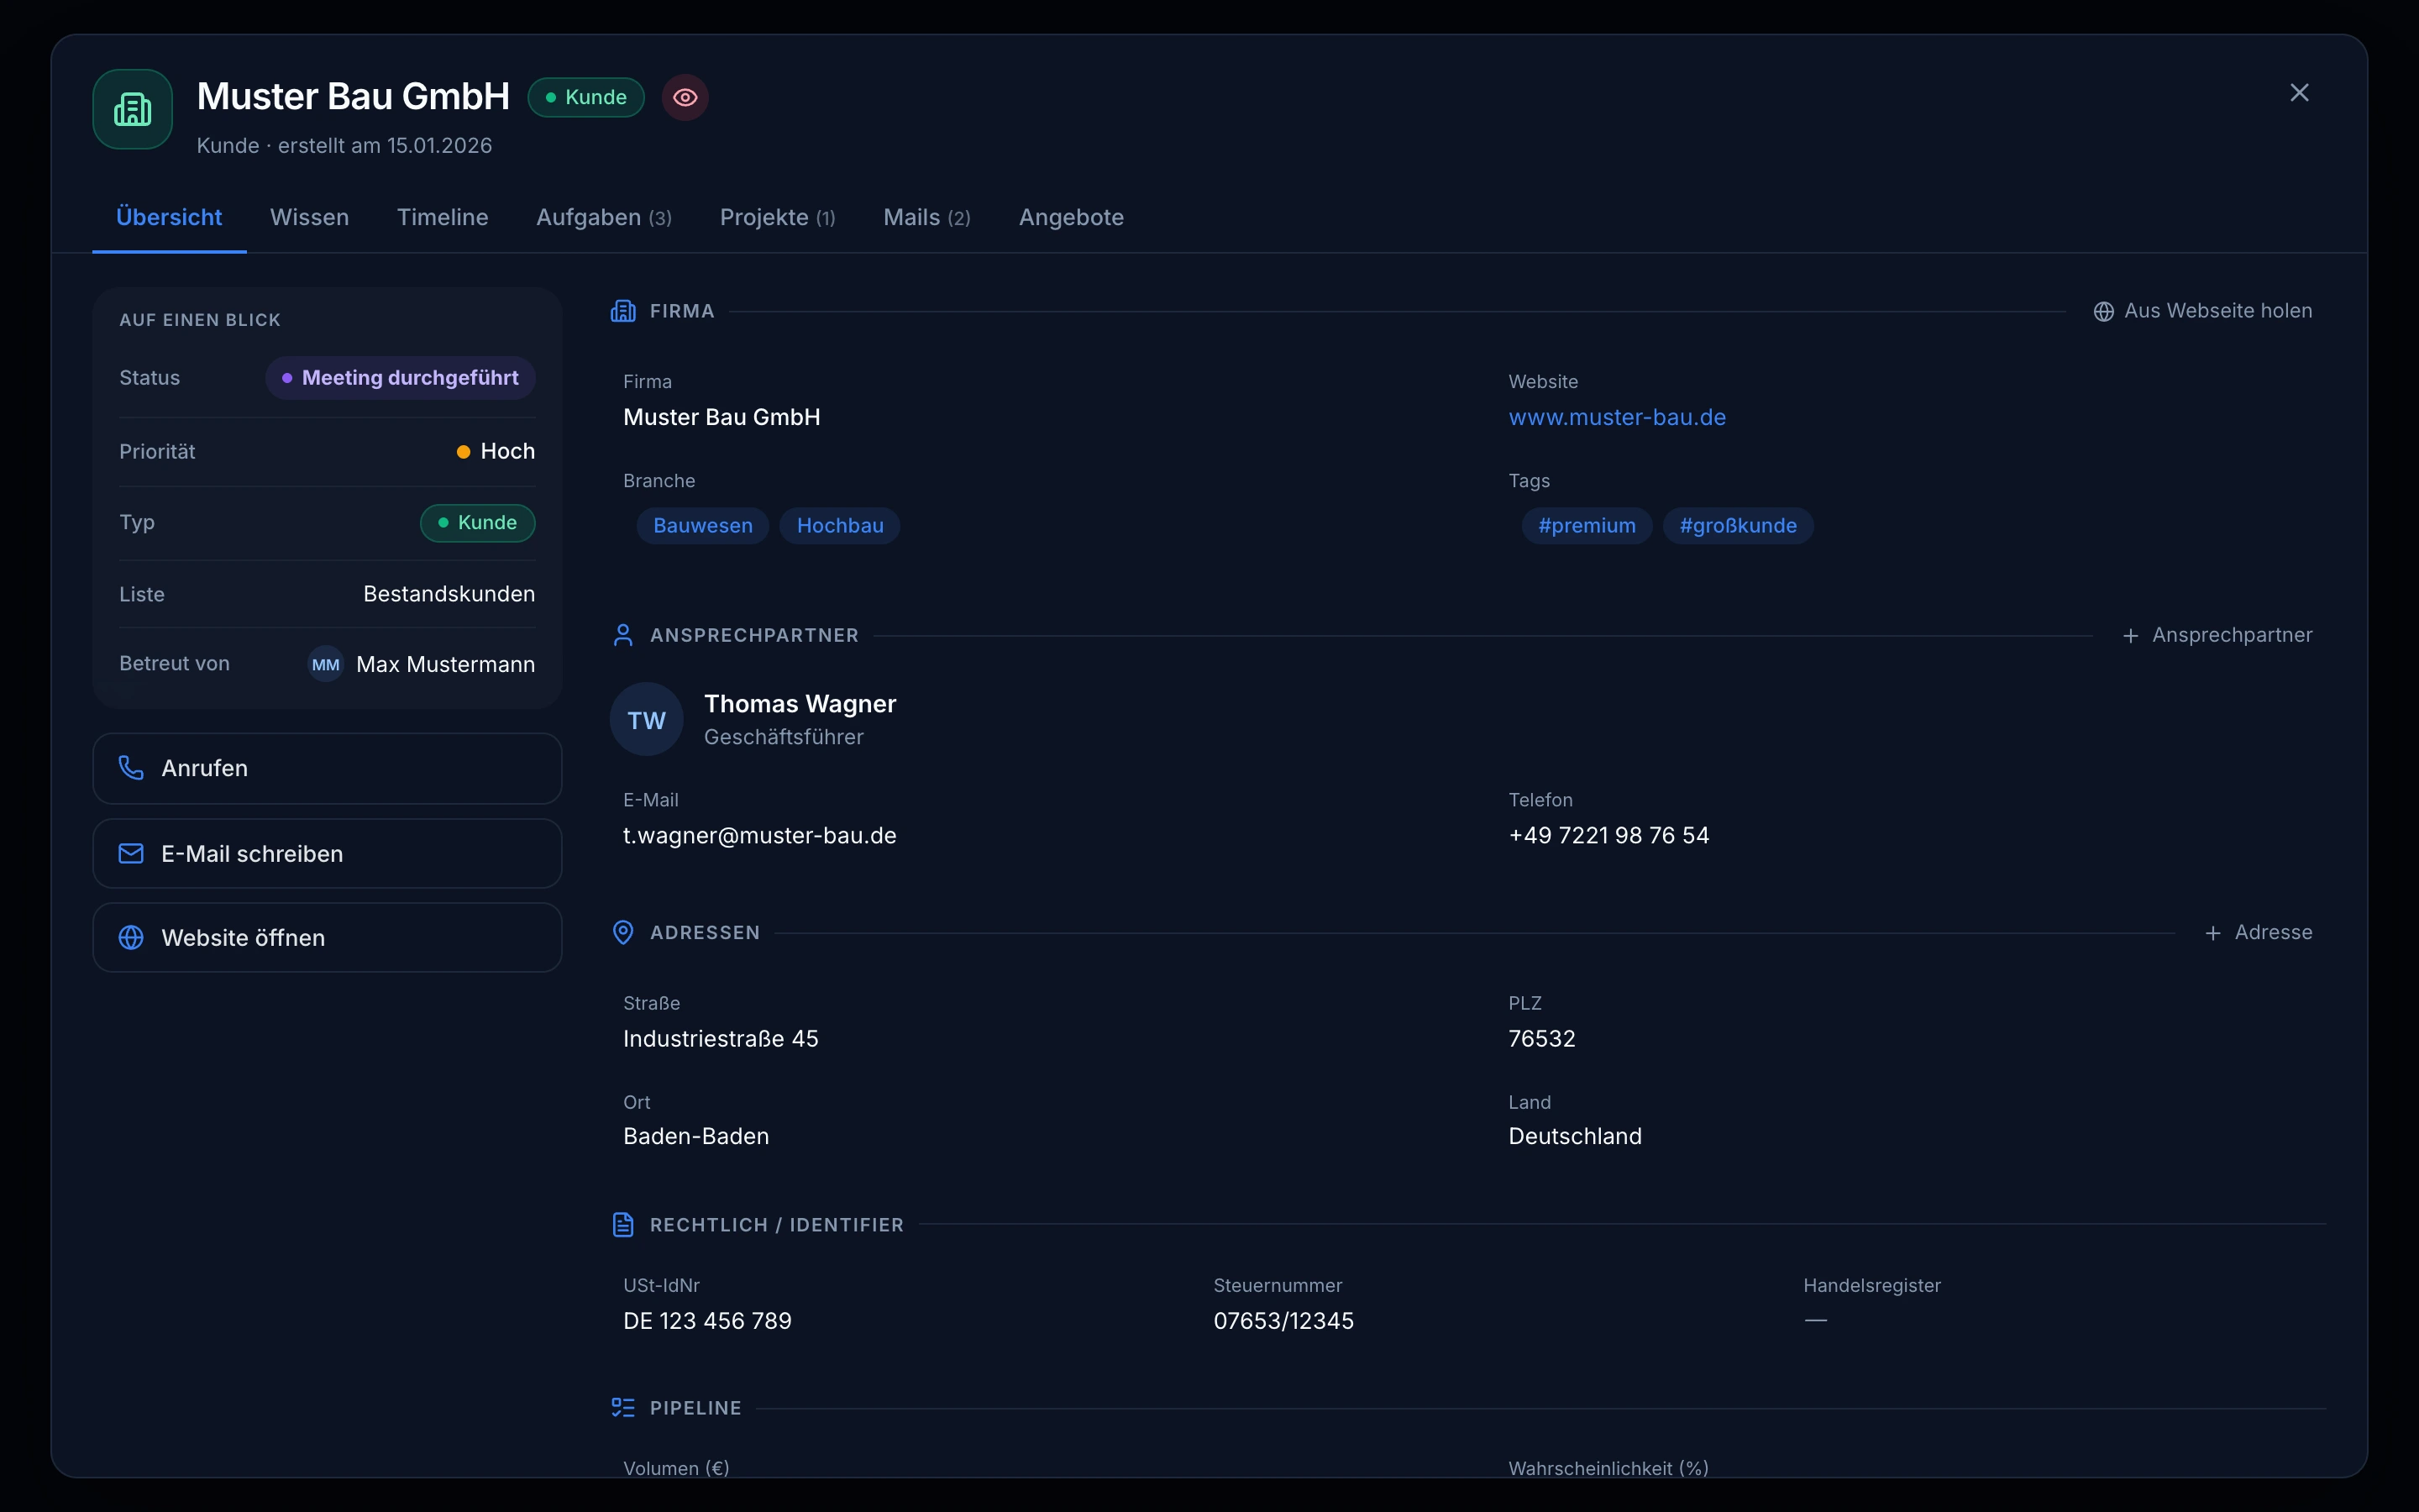Click the TW avatar of Thomas Wagner

[647, 719]
